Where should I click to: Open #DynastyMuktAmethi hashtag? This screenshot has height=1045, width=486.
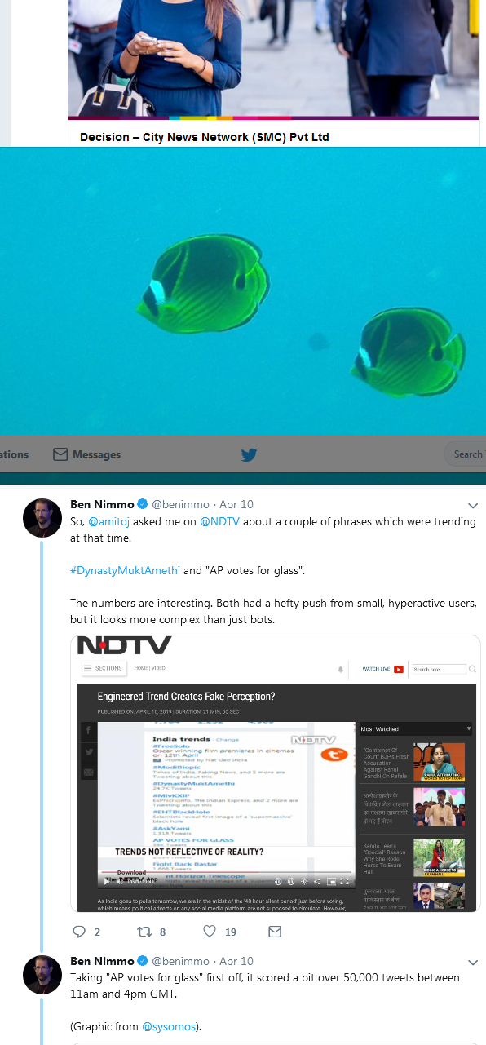[124, 570]
